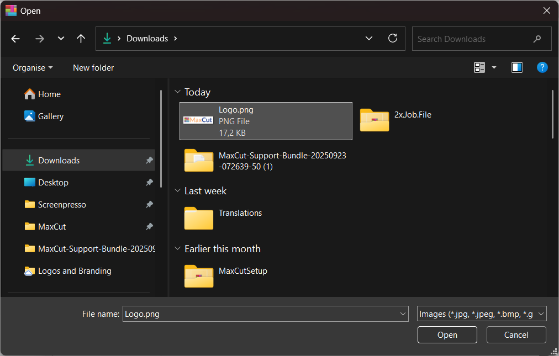Click the Back navigation arrow
This screenshot has height=356, width=559.
click(x=15, y=39)
